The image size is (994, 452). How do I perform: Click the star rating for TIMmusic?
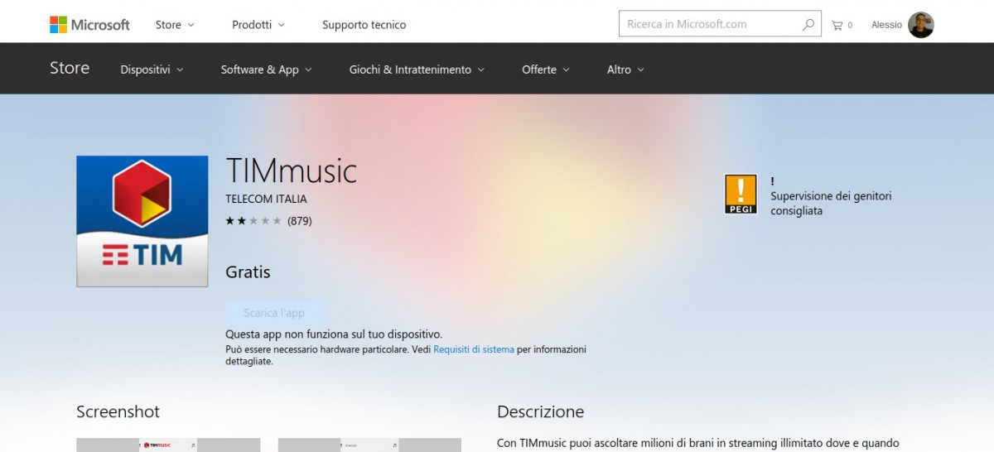pos(253,221)
